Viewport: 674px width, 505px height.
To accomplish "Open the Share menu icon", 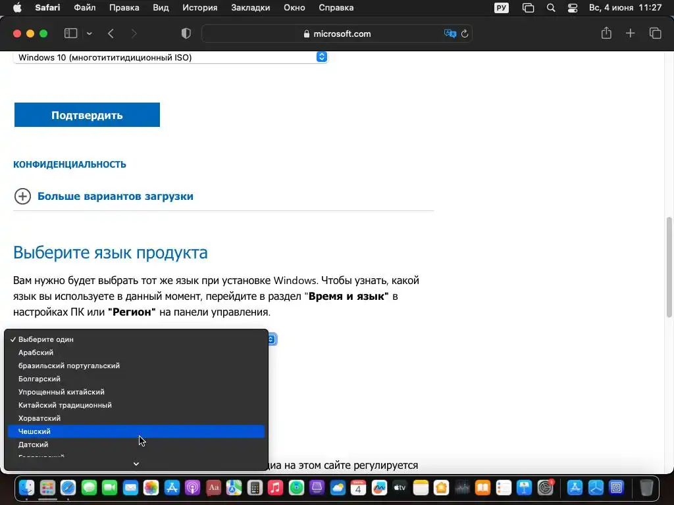I will click(606, 33).
